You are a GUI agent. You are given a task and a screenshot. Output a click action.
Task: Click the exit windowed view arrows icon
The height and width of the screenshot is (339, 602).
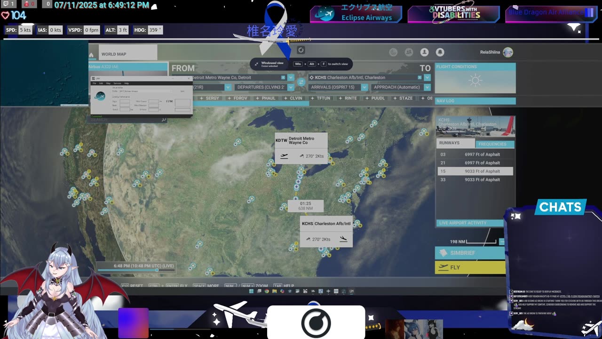pyautogui.click(x=256, y=64)
